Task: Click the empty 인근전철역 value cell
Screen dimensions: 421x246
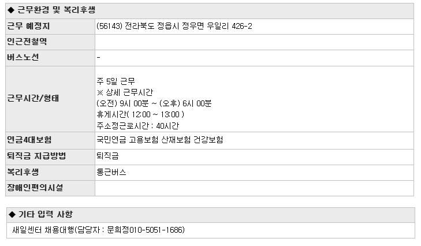Action: (x=254, y=42)
